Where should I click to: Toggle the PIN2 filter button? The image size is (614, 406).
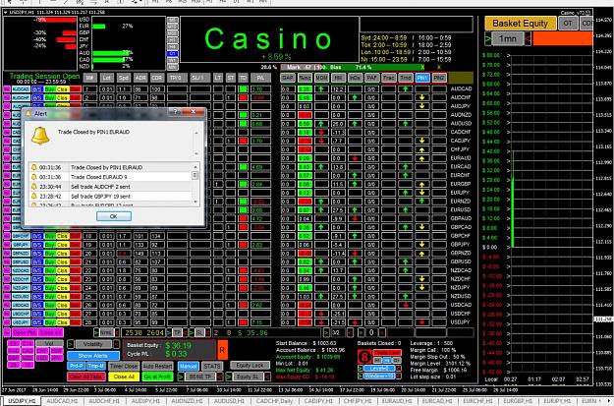coord(440,78)
